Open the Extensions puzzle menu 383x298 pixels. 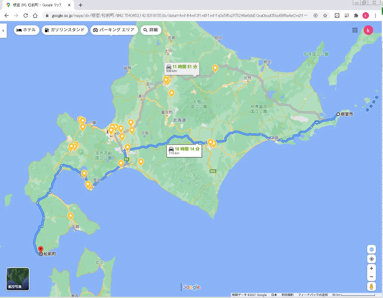[356, 15]
